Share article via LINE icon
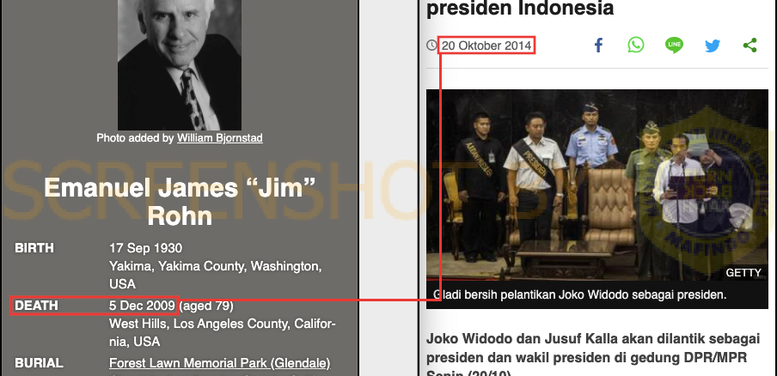This screenshot has height=376, width=777. pos(674,45)
